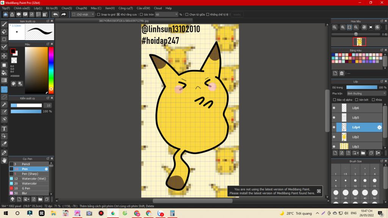Image resolution: width=388 pixels, height=218 pixels.
Task: Click the canvas horizontal scrollbar
Action: [x=192, y=201]
